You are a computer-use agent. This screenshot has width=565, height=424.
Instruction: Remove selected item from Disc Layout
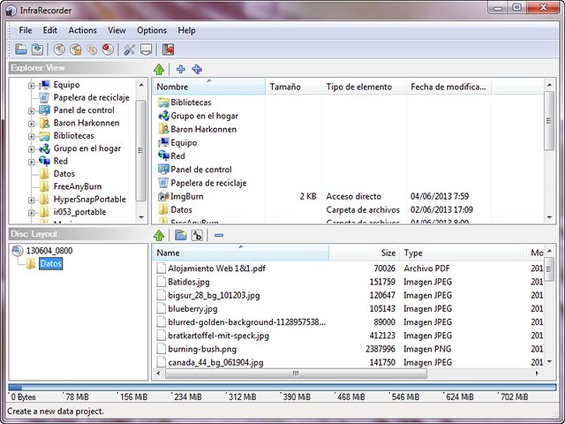tap(219, 235)
